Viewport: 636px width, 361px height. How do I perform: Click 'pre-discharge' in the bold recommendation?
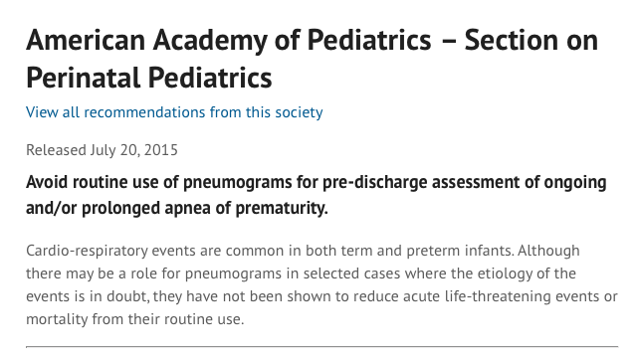coord(375,182)
